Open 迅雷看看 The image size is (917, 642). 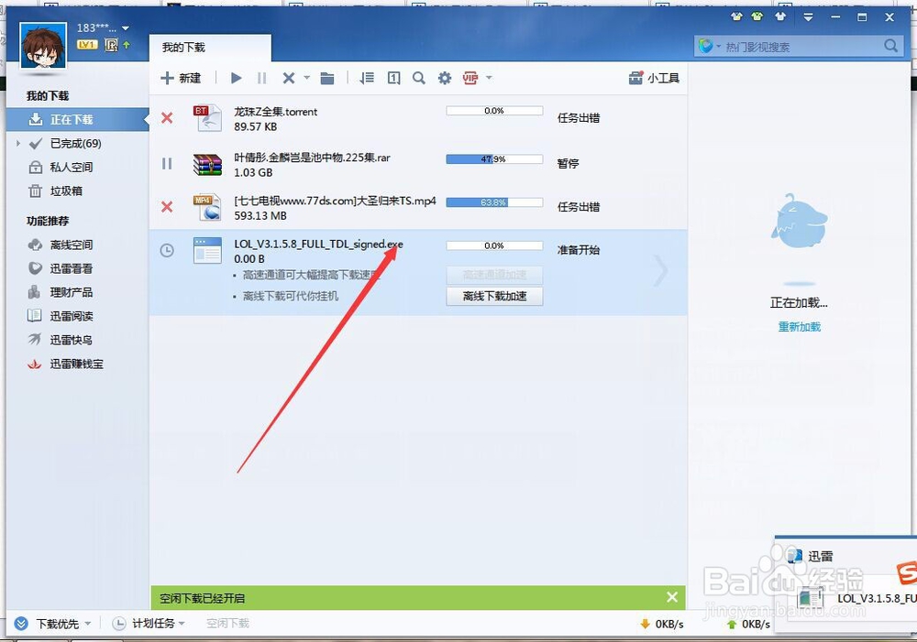tap(61, 268)
